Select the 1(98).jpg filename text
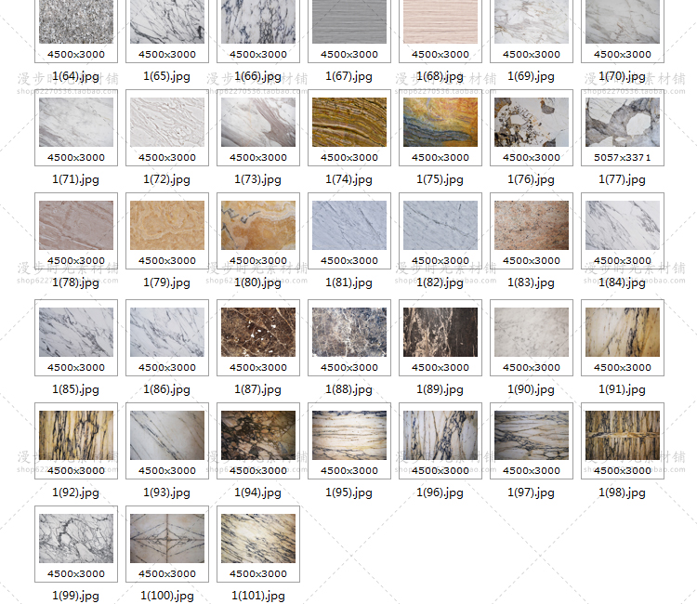 [623, 492]
